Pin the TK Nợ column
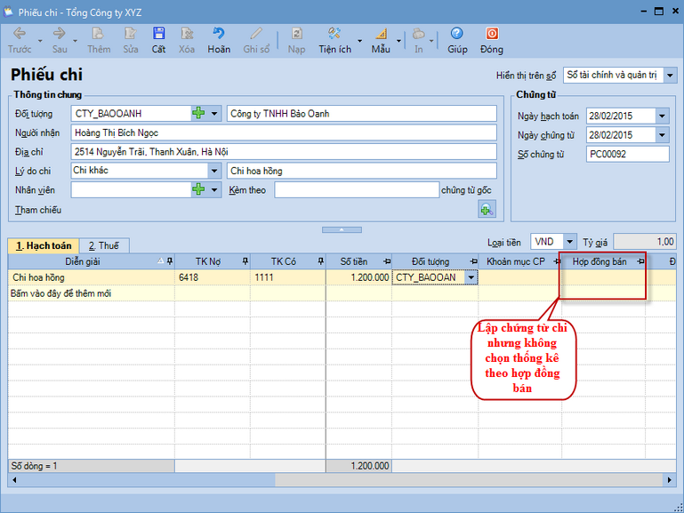 pyautogui.click(x=245, y=261)
